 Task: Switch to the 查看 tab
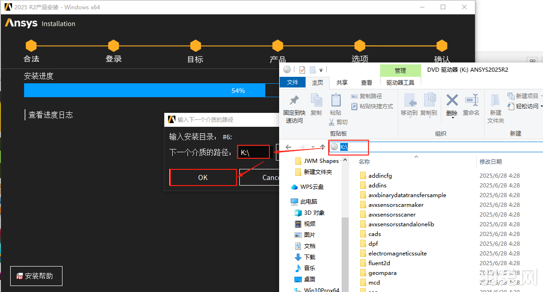pyautogui.click(x=366, y=82)
